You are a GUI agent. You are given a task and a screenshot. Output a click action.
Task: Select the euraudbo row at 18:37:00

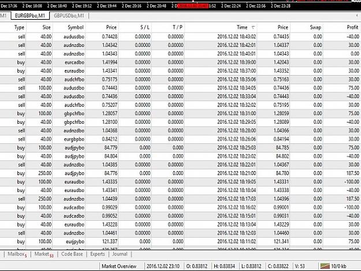(x=180, y=70)
